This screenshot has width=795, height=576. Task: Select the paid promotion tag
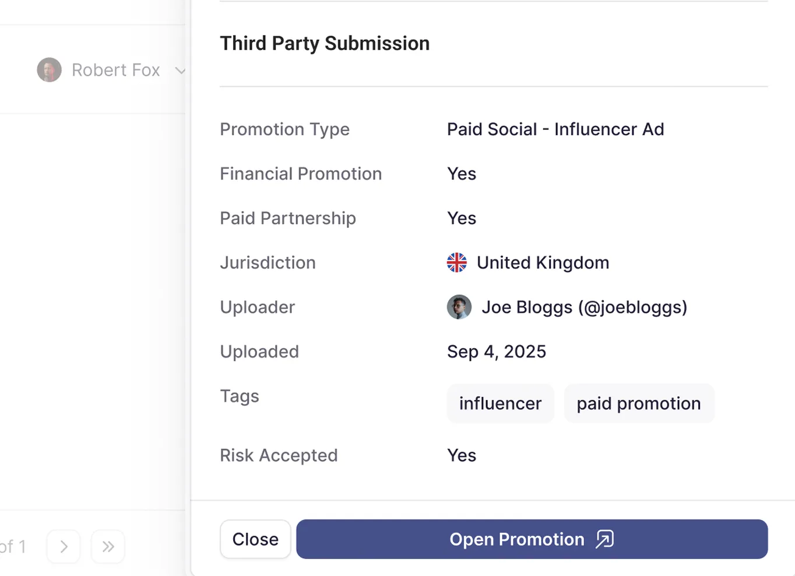pyautogui.click(x=639, y=403)
